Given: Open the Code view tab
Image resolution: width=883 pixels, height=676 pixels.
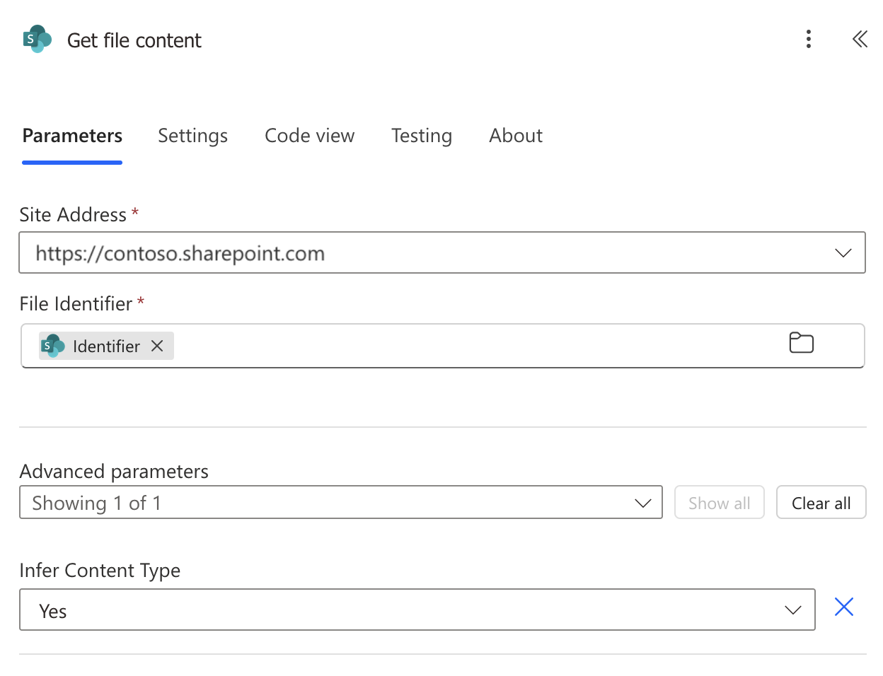Looking at the screenshot, I should tap(309, 136).
